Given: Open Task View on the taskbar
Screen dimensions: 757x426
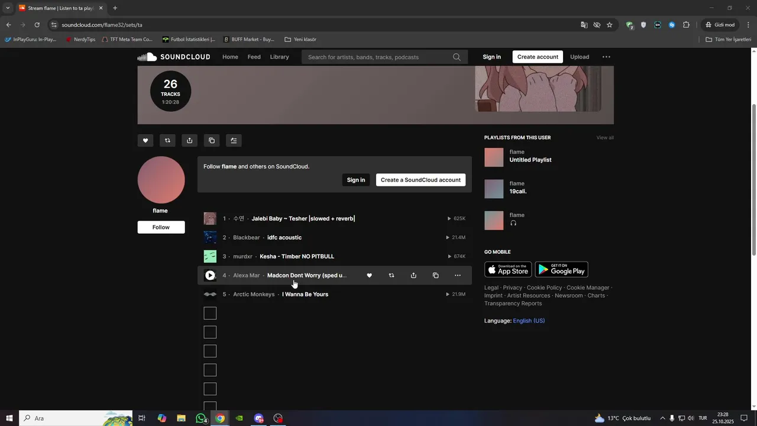Looking at the screenshot, I should click(142, 418).
